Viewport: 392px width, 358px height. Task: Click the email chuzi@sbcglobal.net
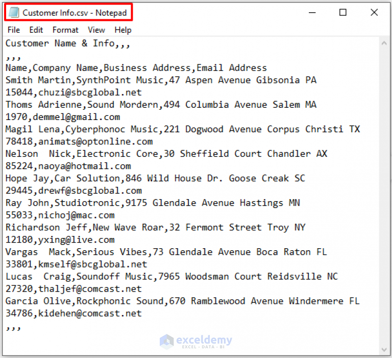pyautogui.click(x=90, y=92)
